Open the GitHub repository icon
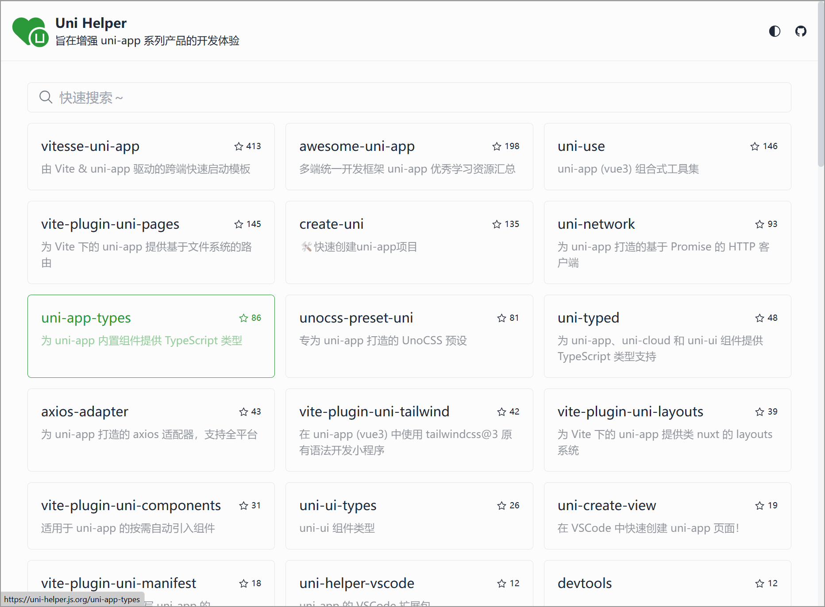 801,31
